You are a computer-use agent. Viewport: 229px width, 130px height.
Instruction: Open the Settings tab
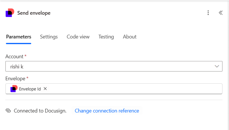tap(49, 37)
